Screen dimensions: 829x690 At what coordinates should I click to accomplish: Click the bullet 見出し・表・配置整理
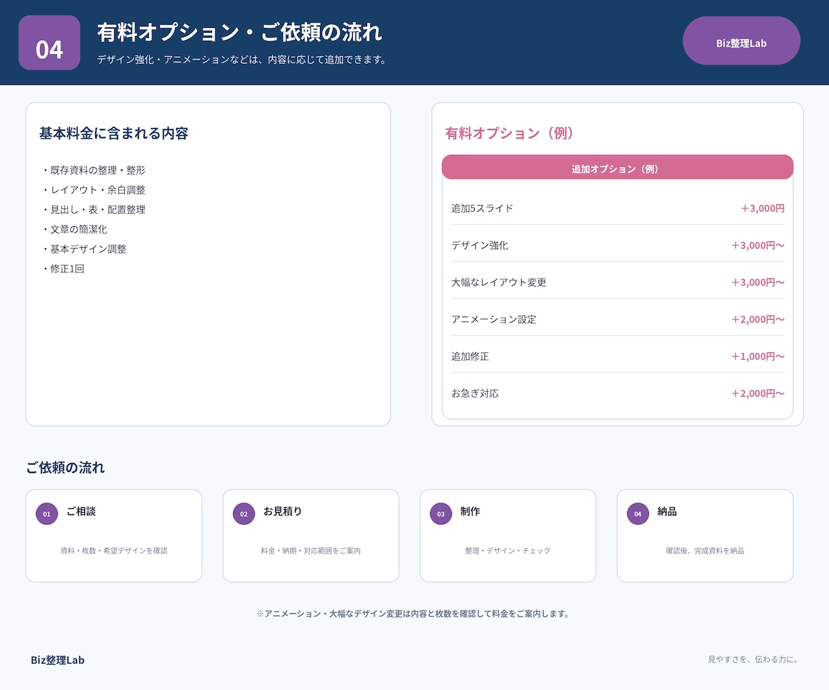click(93, 209)
